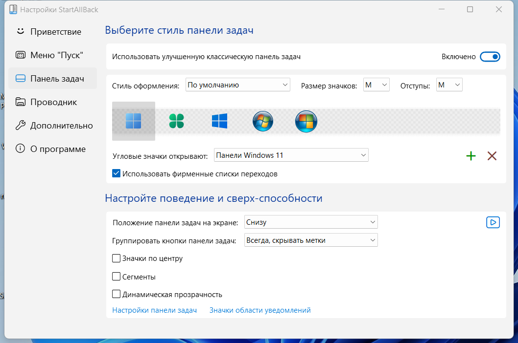The width and height of the screenshot is (518, 343).
Task: Select the Windows 11 start button icon
Action: pyautogui.click(x=134, y=121)
